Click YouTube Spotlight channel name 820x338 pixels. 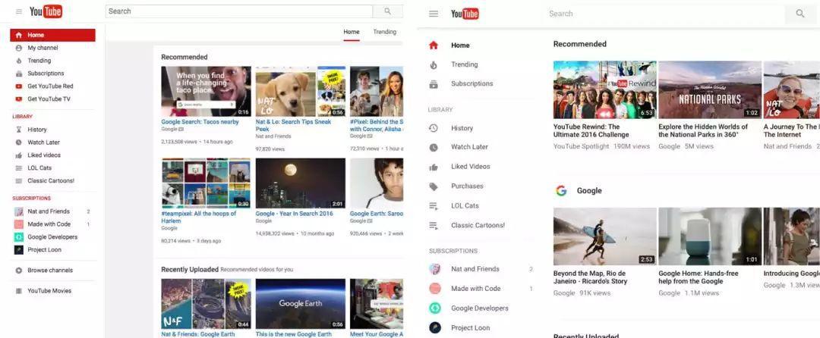(581, 146)
